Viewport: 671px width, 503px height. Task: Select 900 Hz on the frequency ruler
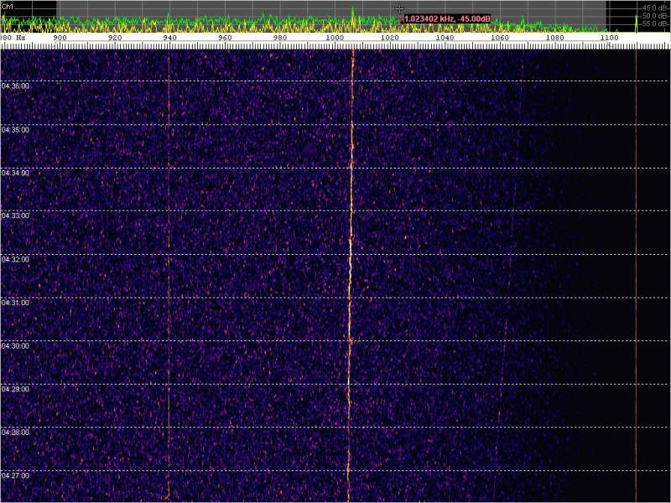60,38
